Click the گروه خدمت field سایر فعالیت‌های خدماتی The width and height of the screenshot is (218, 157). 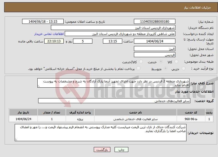coord(114,101)
